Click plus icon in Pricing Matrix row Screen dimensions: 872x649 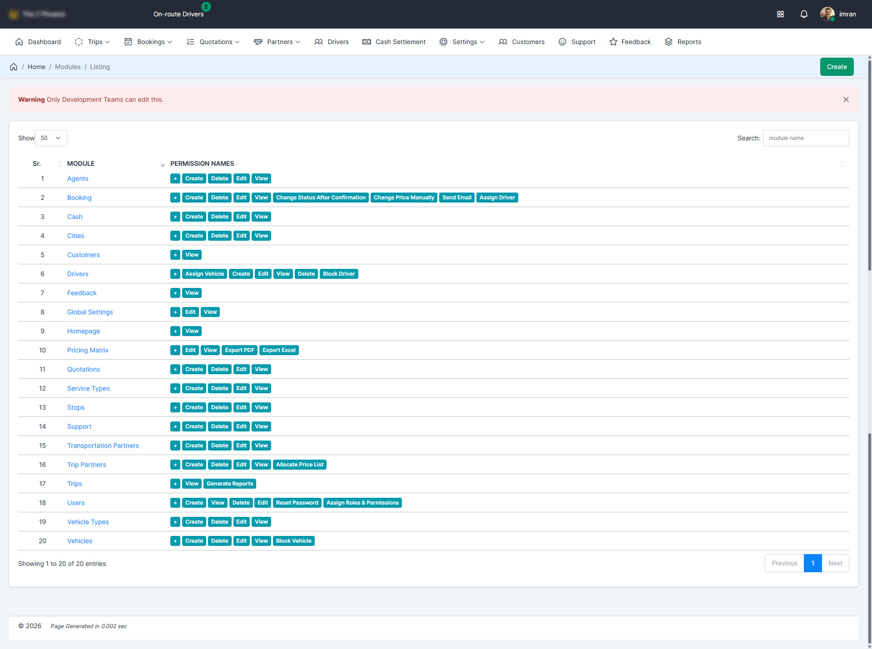175,350
